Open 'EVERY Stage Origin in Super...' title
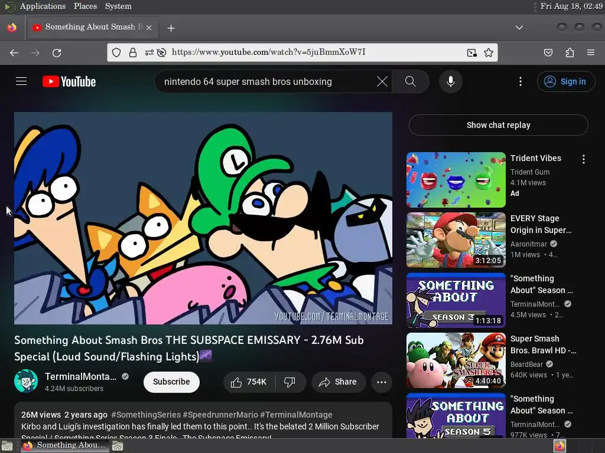The width and height of the screenshot is (605, 453). click(x=541, y=224)
